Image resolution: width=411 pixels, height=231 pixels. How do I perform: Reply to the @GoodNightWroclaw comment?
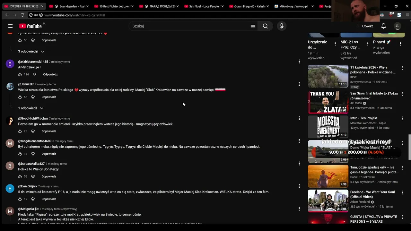point(49,131)
